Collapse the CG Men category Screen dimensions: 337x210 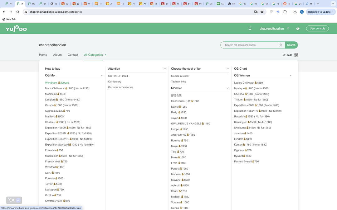[x=102, y=75]
